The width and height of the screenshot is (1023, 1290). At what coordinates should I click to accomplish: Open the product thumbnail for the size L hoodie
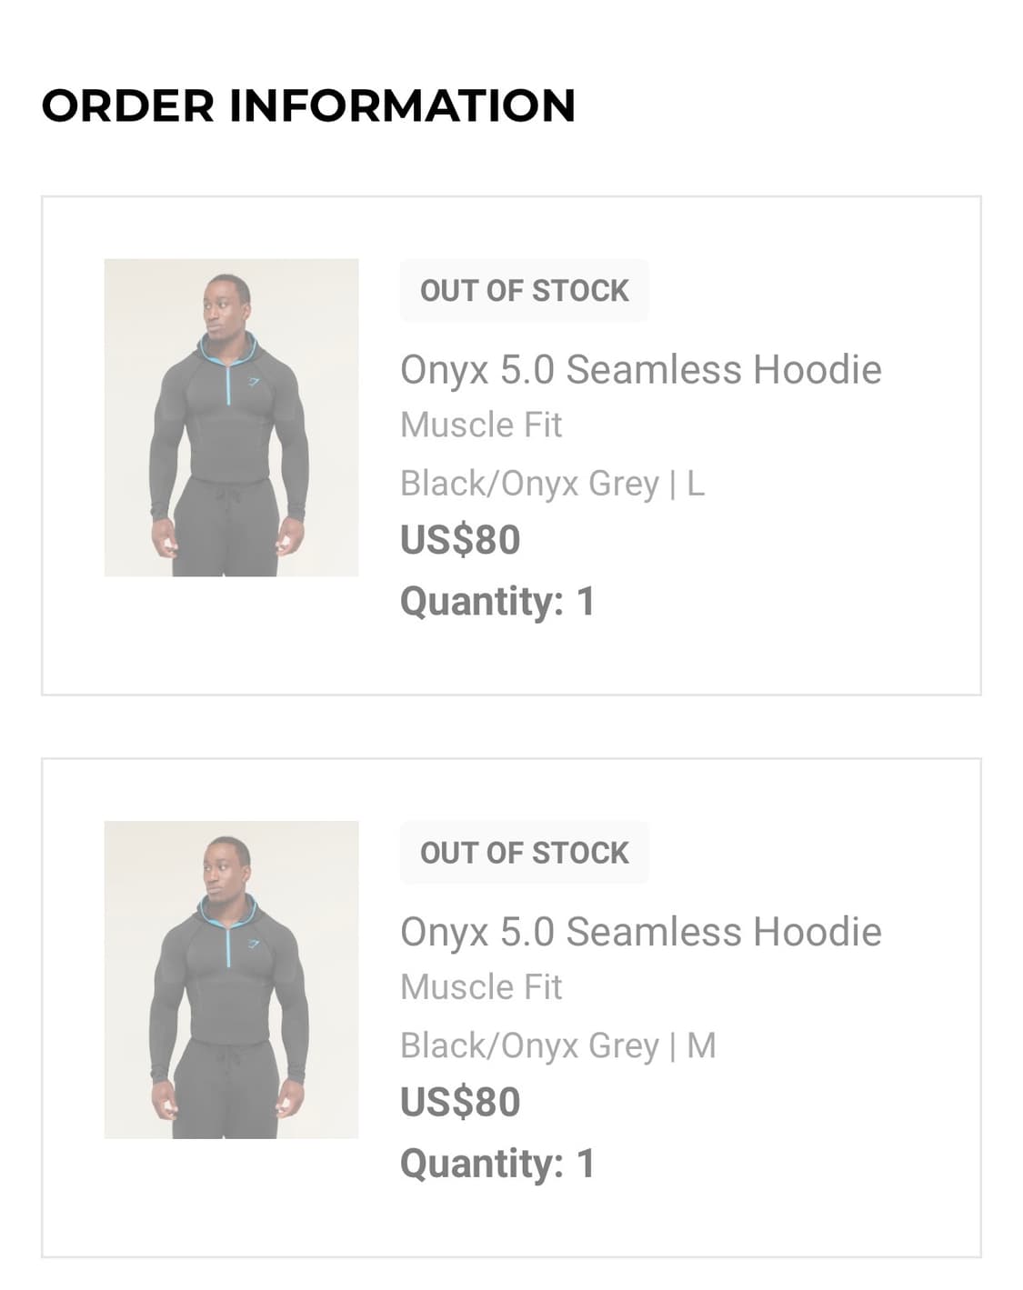click(x=231, y=417)
